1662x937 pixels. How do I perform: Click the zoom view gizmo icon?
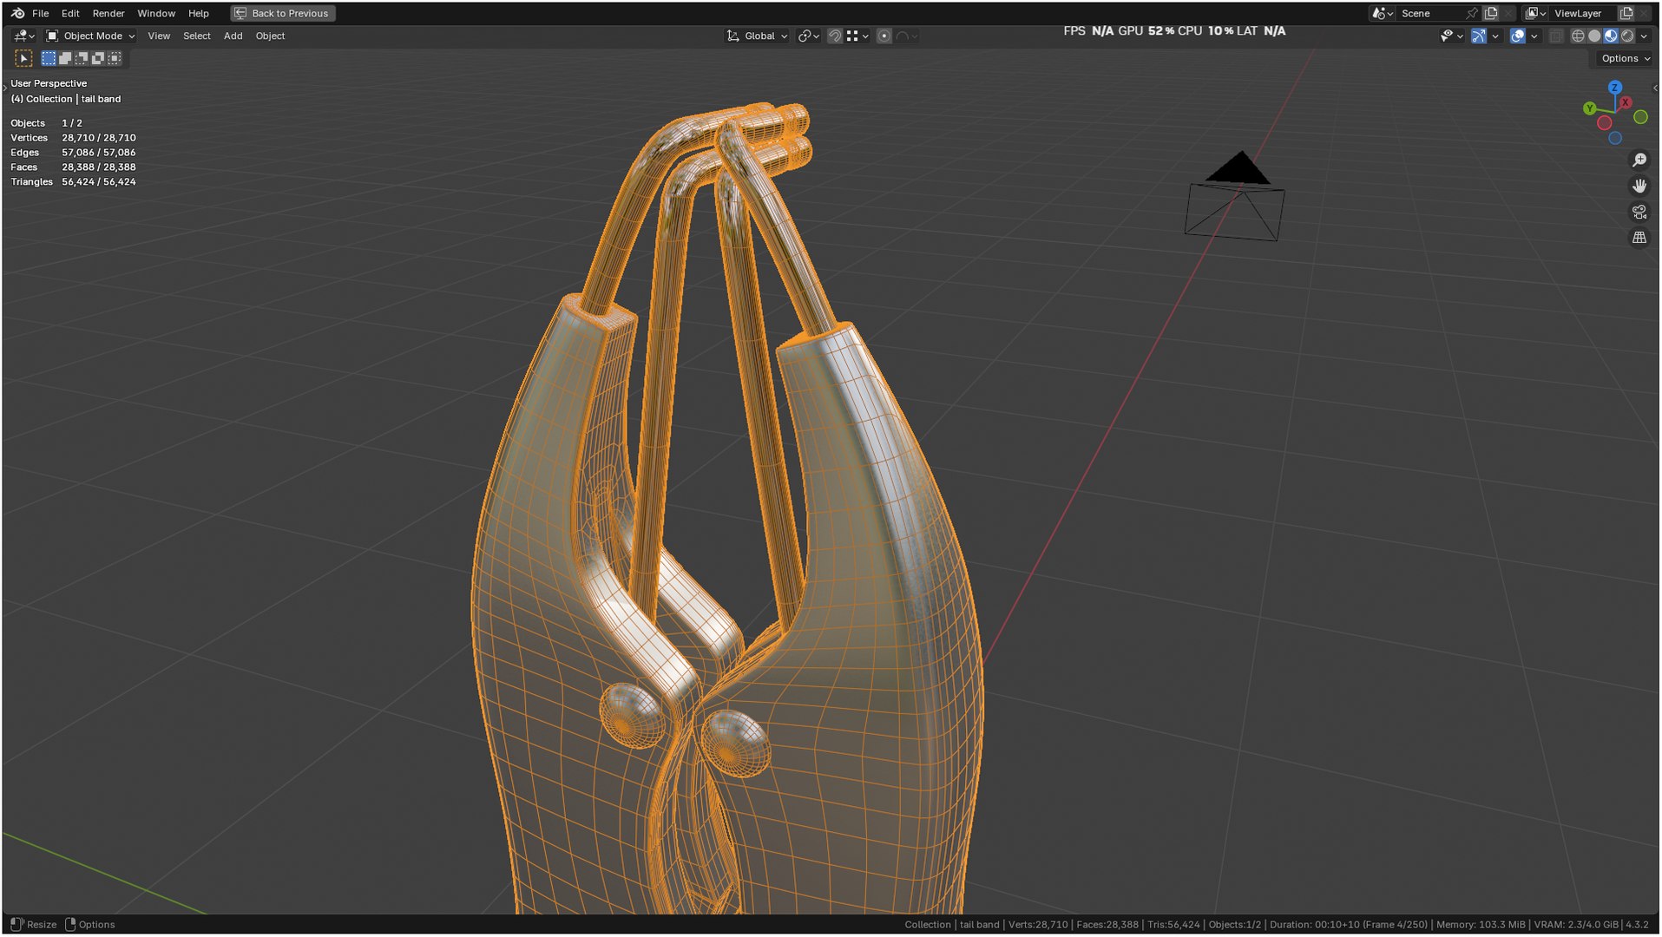coord(1639,161)
